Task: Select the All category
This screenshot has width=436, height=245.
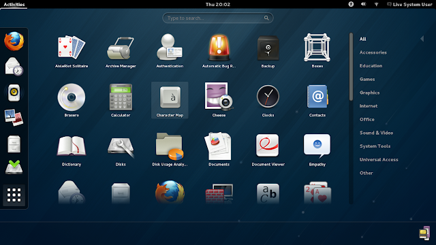Action: [362, 39]
